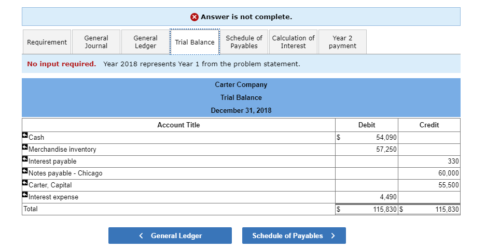Click the No input required notice
The height and width of the screenshot is (249, 486).
click(61, 64)
